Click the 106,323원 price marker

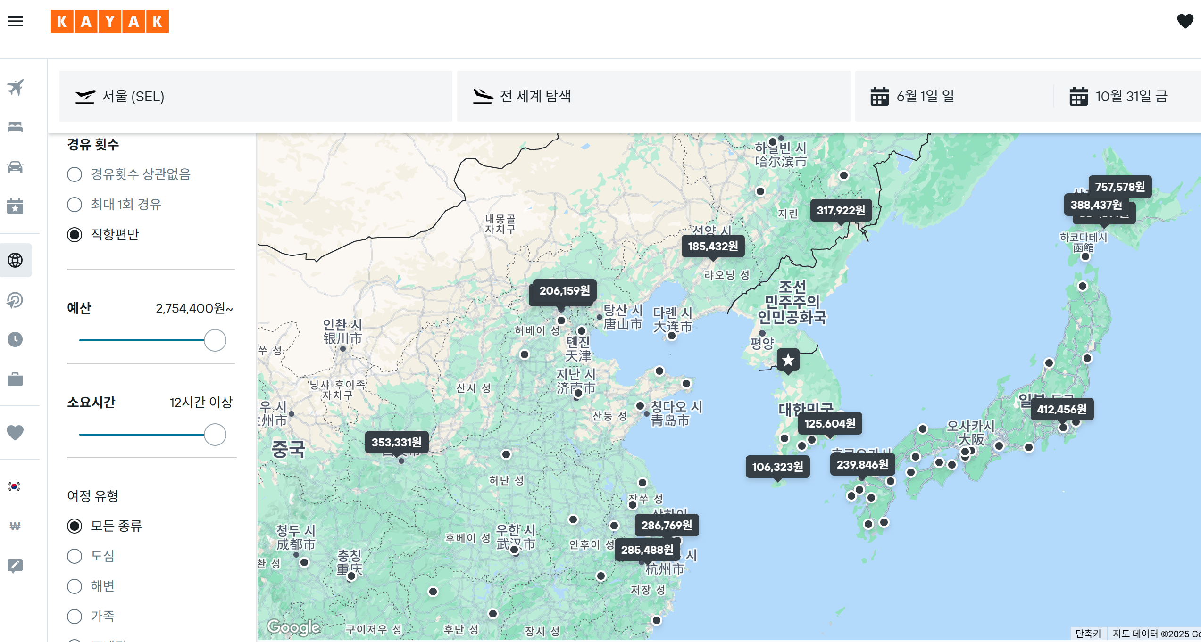click(777, 467)
